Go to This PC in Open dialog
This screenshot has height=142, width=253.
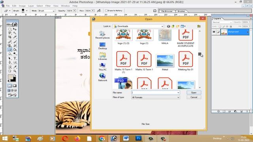click(102, 67)
